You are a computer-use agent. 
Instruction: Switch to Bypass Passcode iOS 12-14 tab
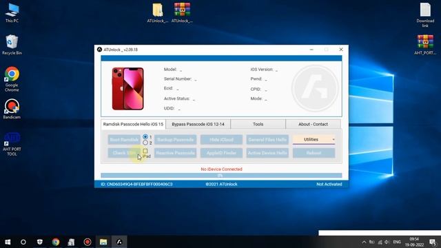point(198,124)
